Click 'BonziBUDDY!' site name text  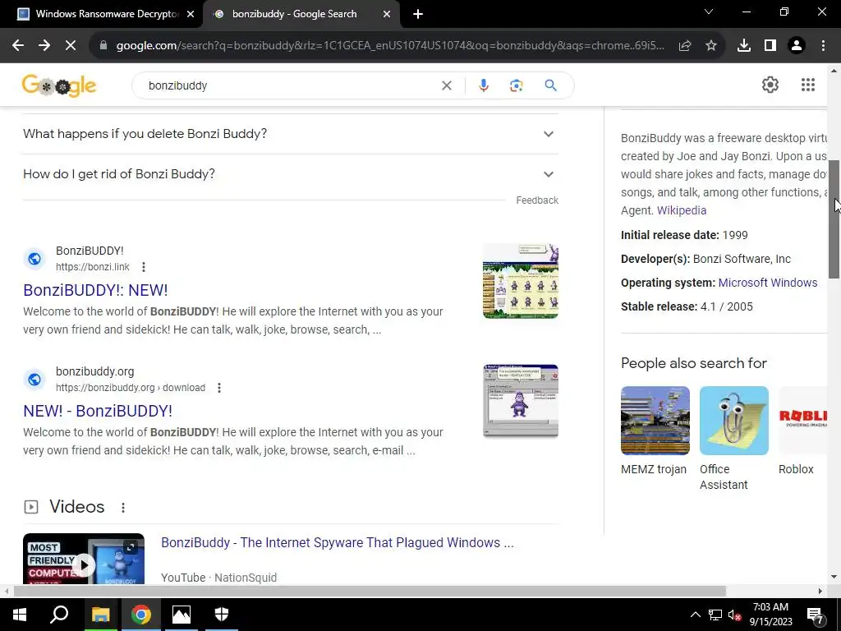point(90,251)
